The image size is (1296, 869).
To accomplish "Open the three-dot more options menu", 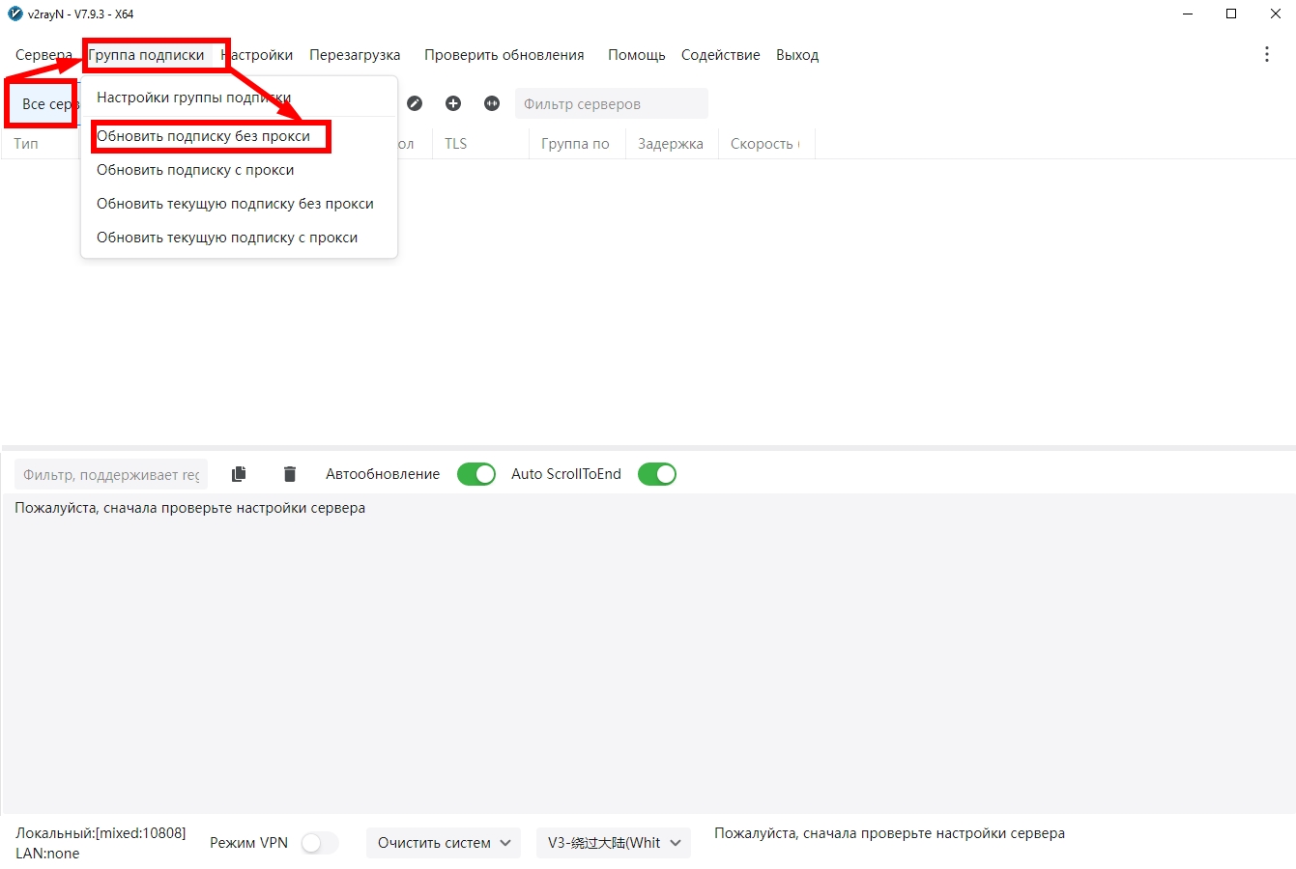I will click(1267, 54).
